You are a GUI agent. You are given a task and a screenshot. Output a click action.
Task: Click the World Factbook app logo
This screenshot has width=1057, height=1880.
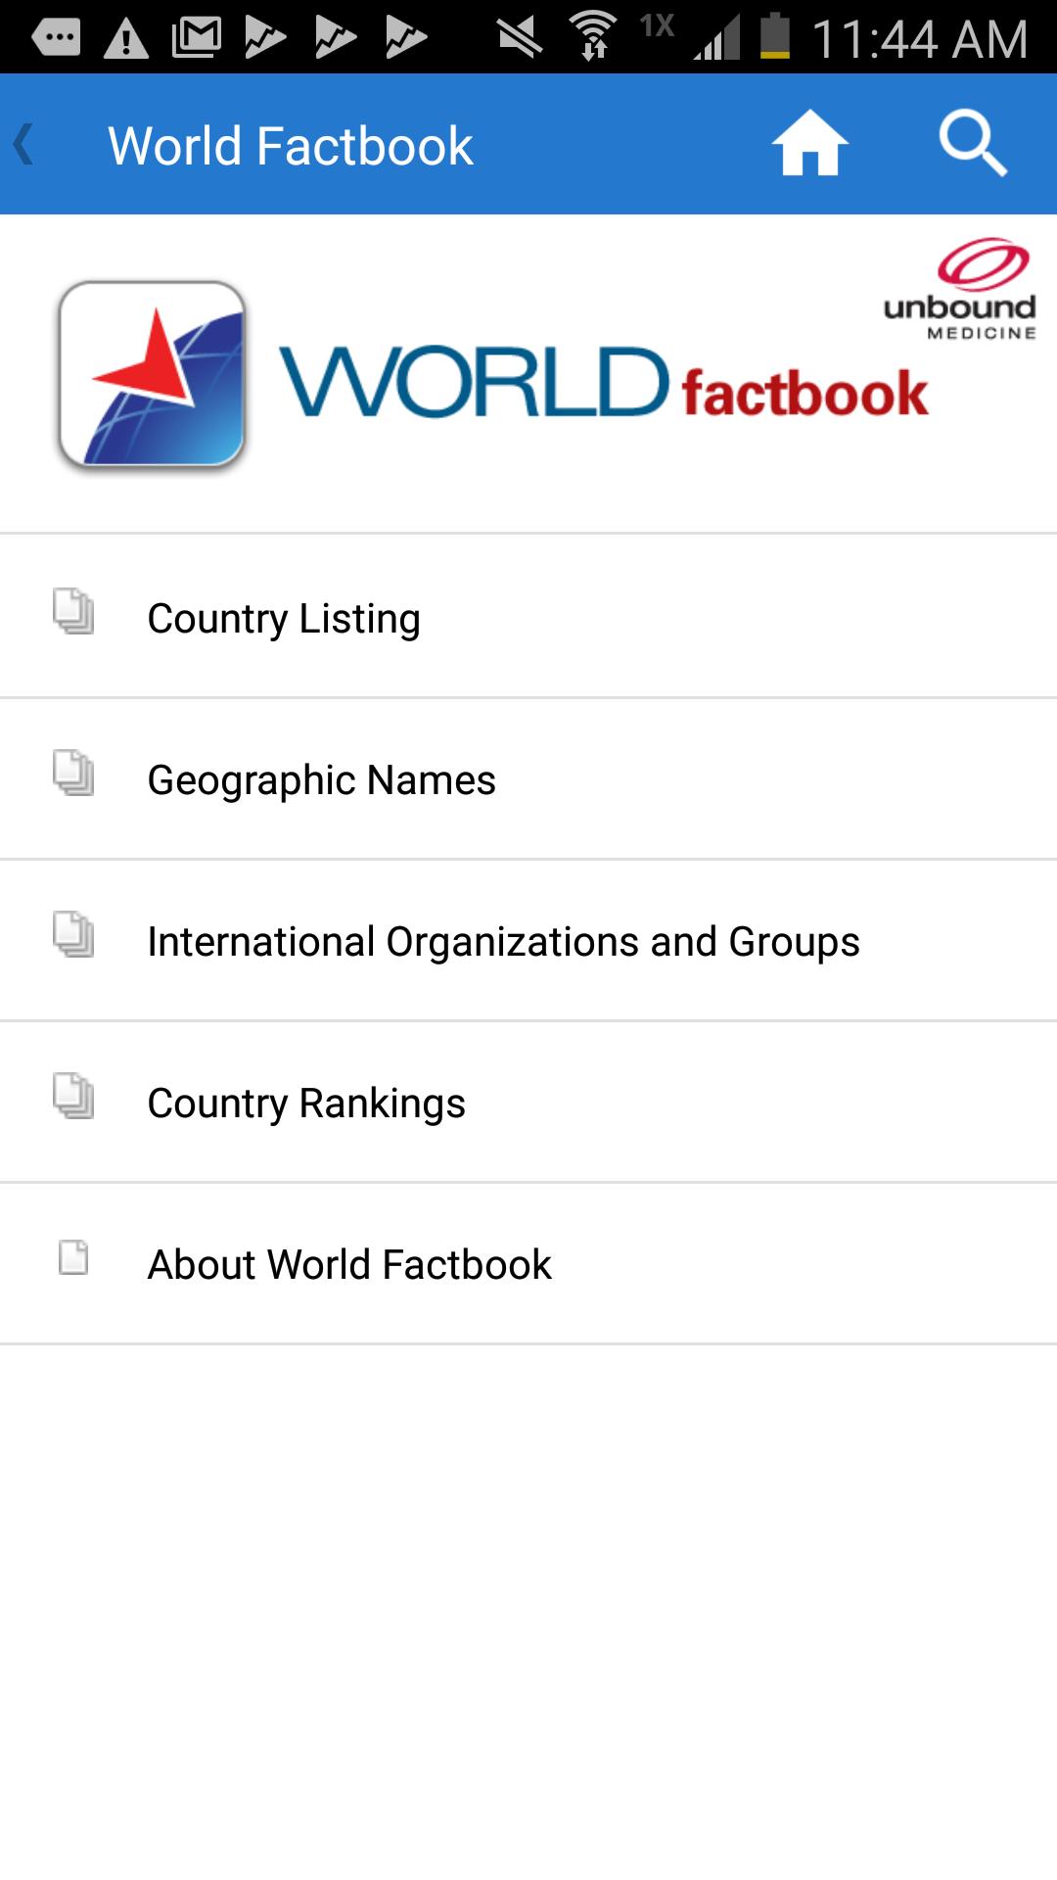(152, 374)
